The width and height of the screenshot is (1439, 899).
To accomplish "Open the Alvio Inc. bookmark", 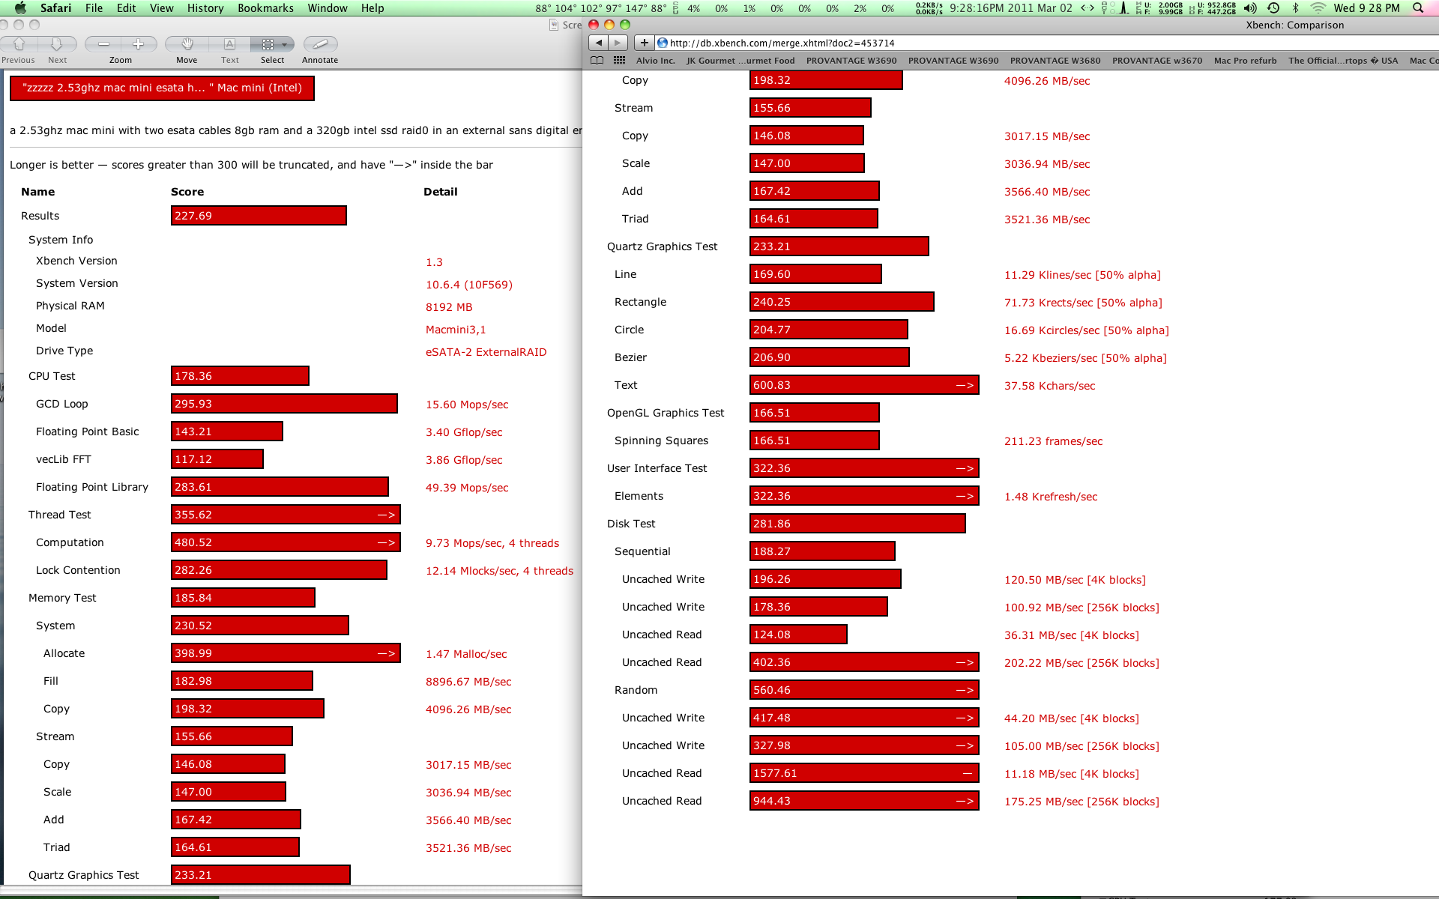I will pos(655,61).
